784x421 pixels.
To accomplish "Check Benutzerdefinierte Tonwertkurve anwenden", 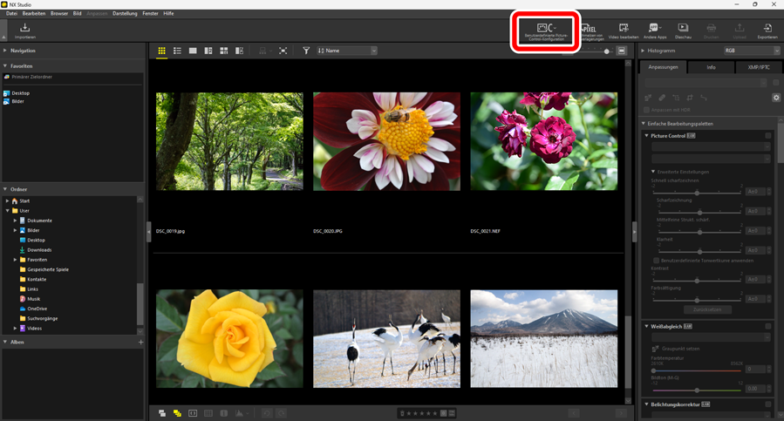I will point(657,261).
